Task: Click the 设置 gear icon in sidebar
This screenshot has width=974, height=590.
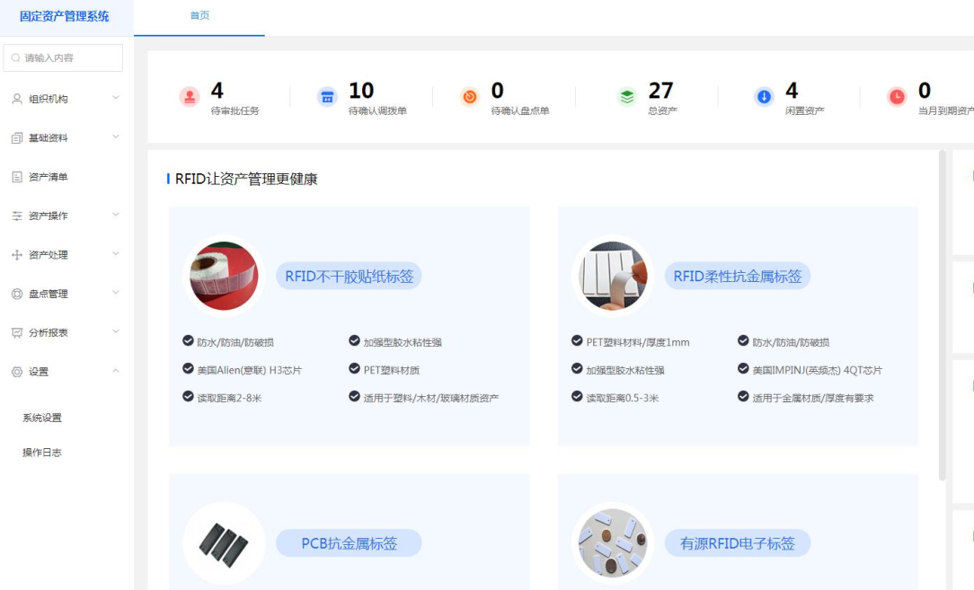Action: 17,372
